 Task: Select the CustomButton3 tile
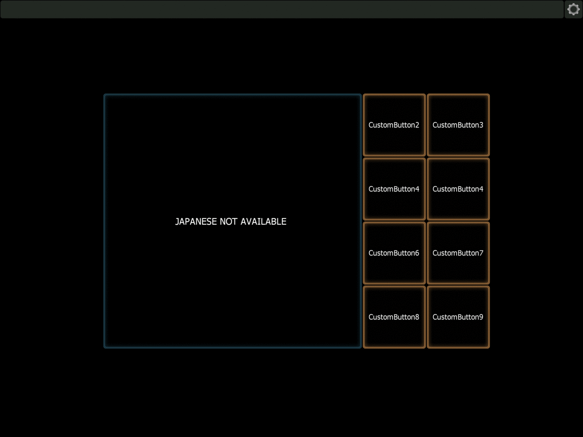(x=458, y=125)
